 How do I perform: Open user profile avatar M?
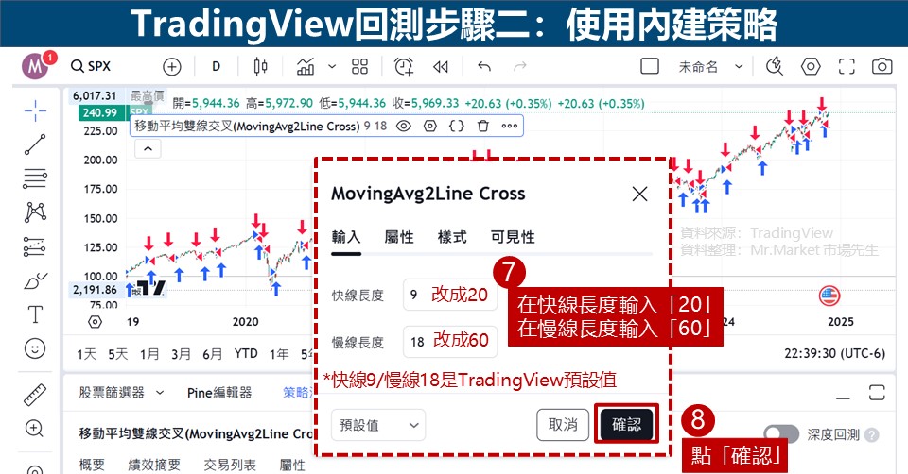35,66
